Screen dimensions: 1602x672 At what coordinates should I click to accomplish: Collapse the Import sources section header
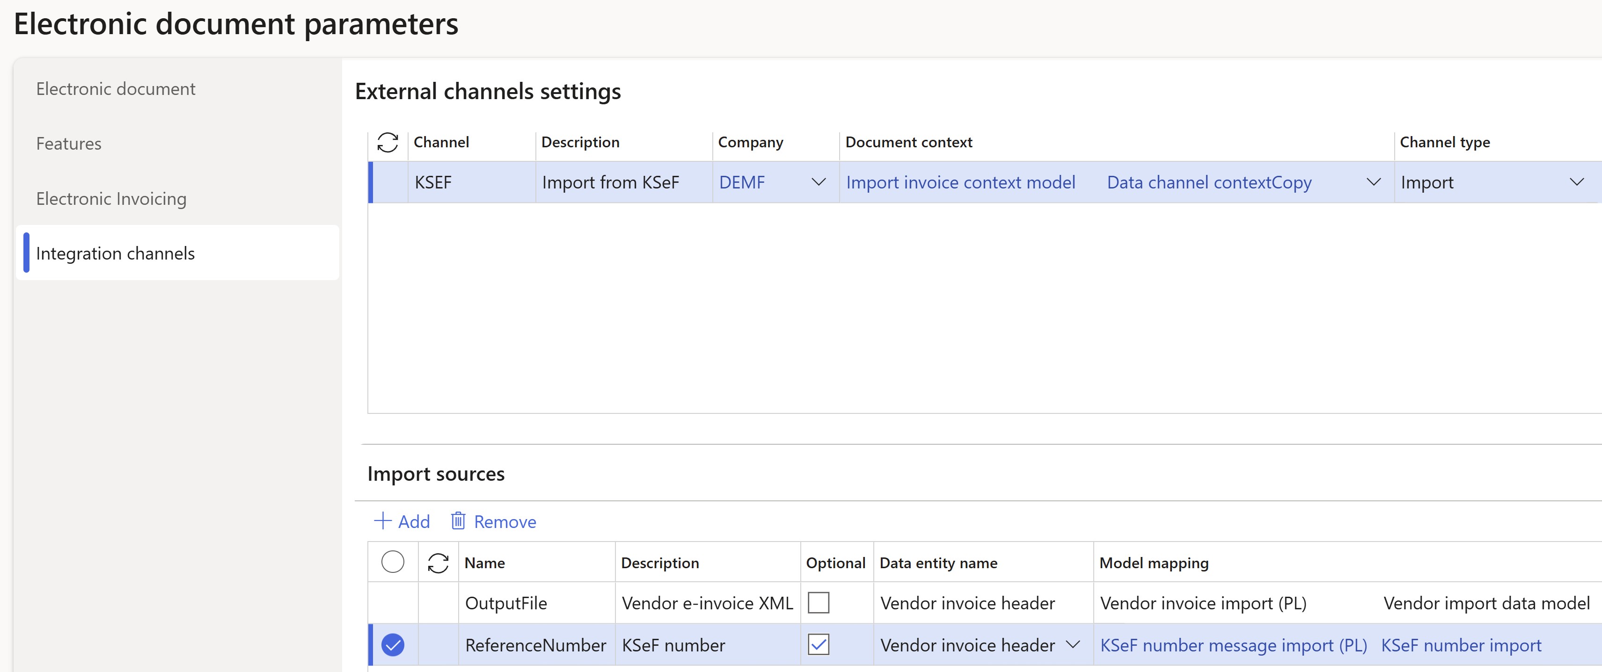[x=436, y=474]
